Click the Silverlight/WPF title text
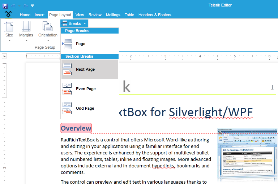The width and height of the screenshot is (278, 184). click(x=211, y=112)
